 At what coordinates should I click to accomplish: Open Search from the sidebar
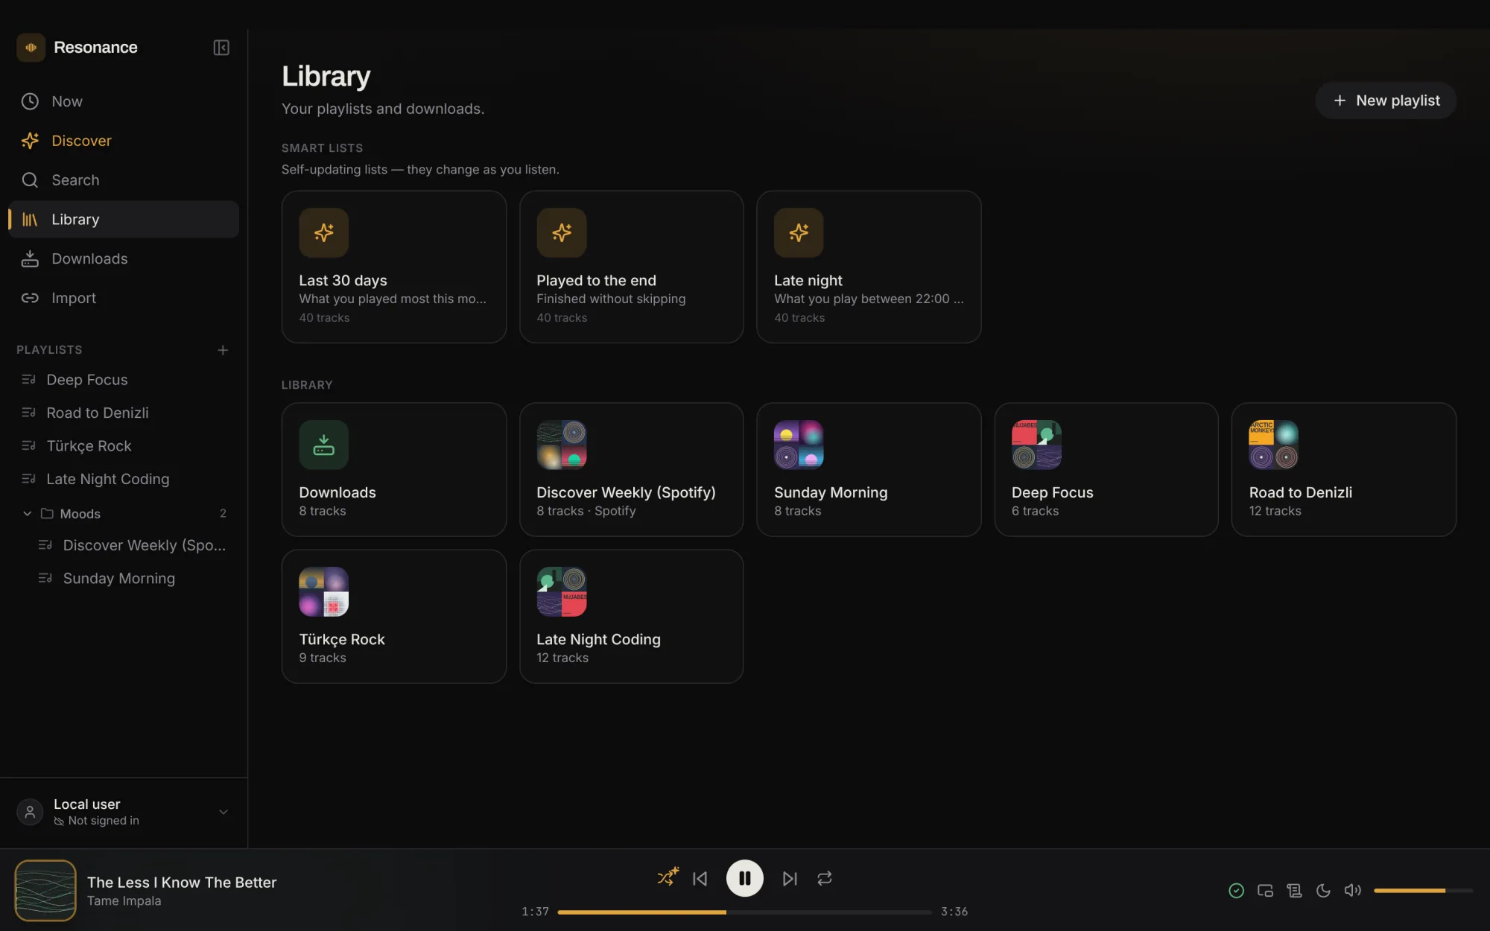124,180
